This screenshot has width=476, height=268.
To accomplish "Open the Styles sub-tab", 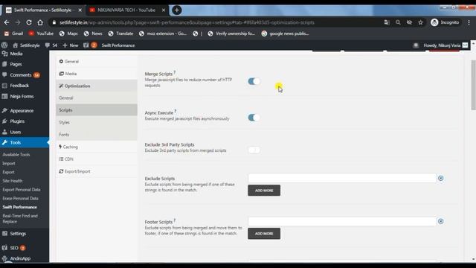I will [97, 122].
